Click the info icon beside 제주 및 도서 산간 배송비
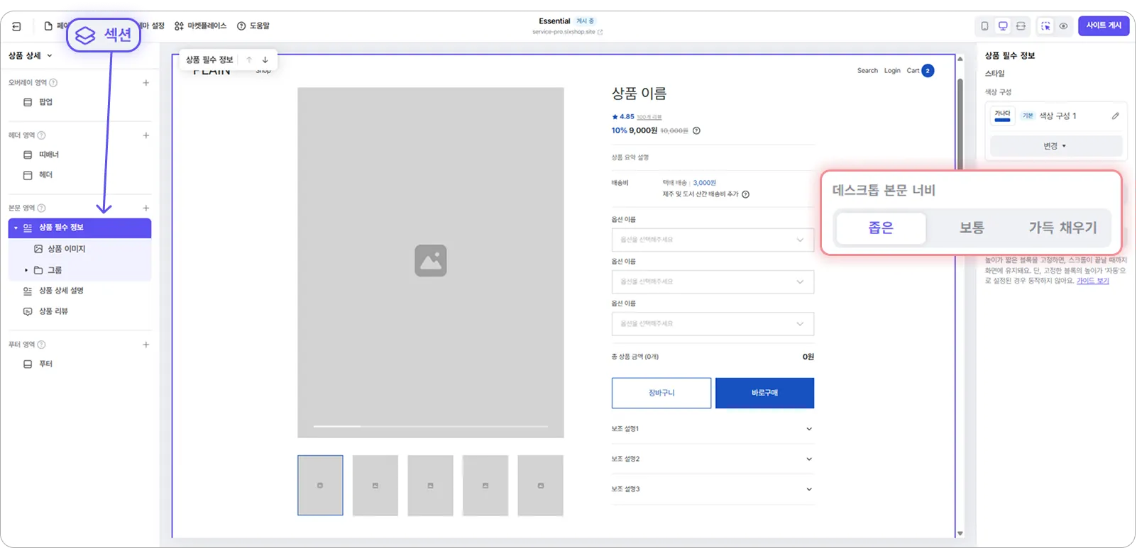This screenshot has height=548, width=1137. click(745, 195)
